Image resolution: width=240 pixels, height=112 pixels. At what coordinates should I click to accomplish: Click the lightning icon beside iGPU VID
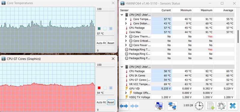point(127,88)
